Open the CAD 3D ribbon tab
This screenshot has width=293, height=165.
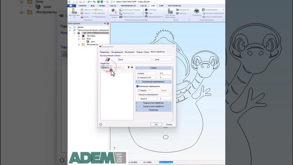point(143,6)
